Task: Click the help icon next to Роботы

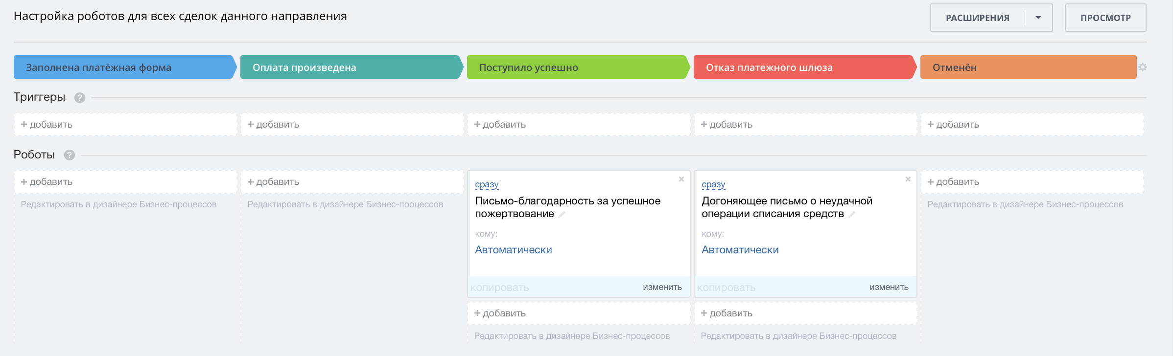Action: pyautogui.click(x=70, y=155)
